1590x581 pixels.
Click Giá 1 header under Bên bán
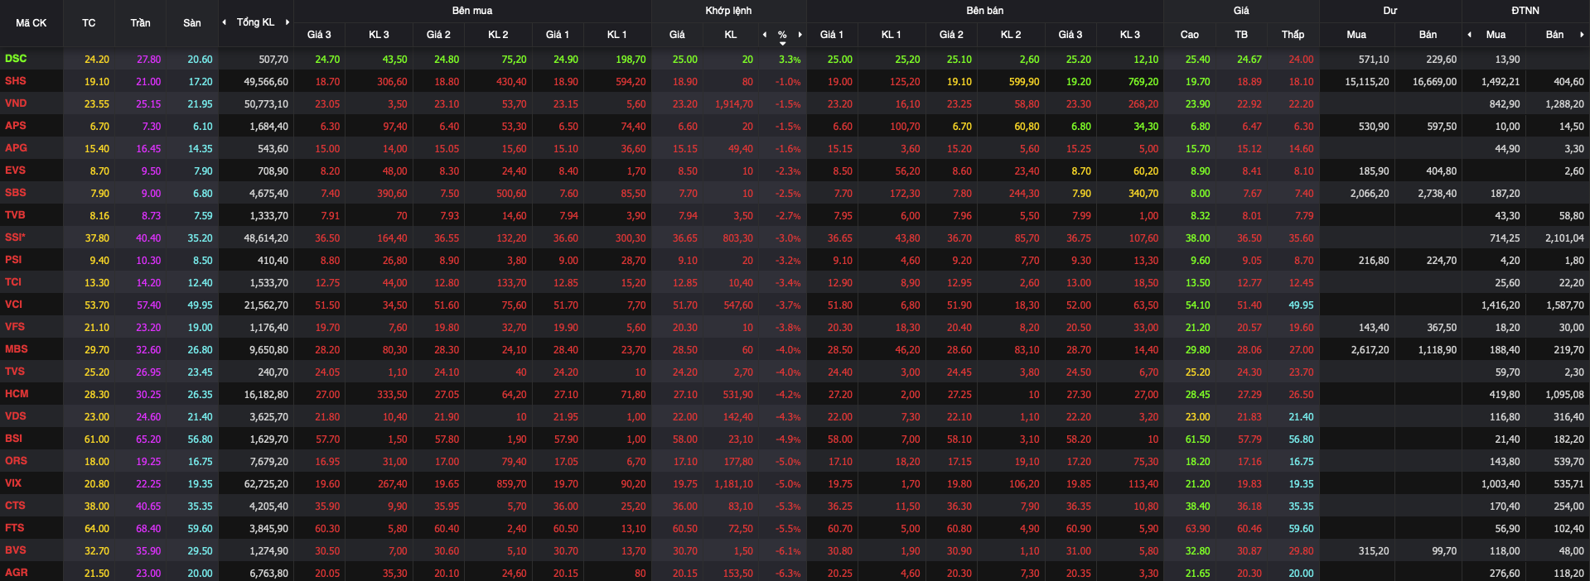tap(832, 35)
